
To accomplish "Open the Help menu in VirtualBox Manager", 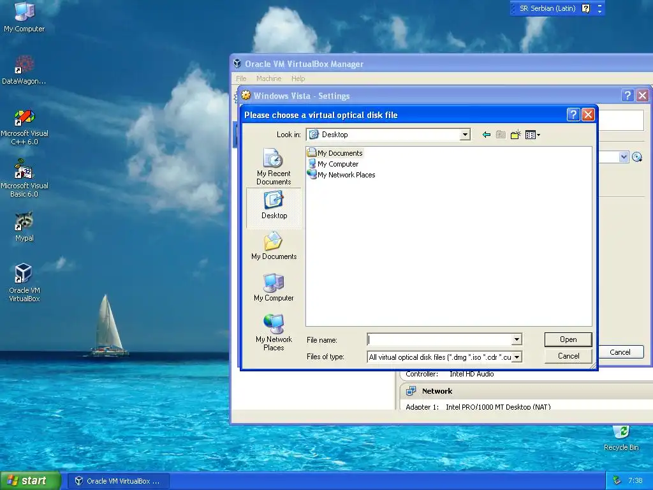I will (298, 78).
